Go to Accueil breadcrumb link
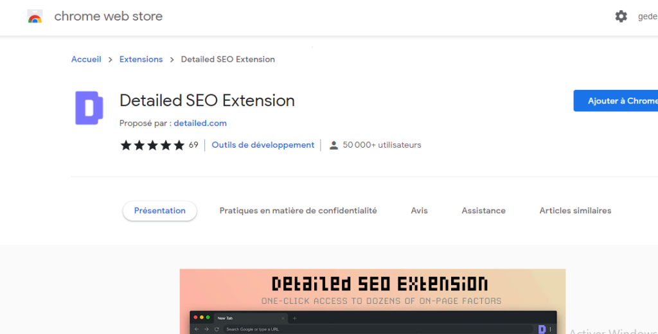658x334 pixels. click(86, 59)
